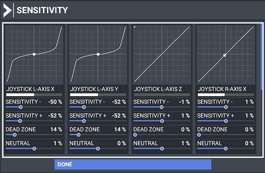Click the vertical scrollbar on the right edge
This screenshot has width=265, height=173.
tap(262, 57)
